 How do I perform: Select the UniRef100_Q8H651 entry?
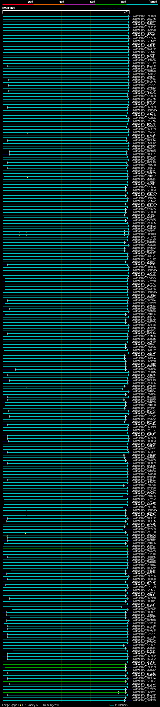(143, 306)
